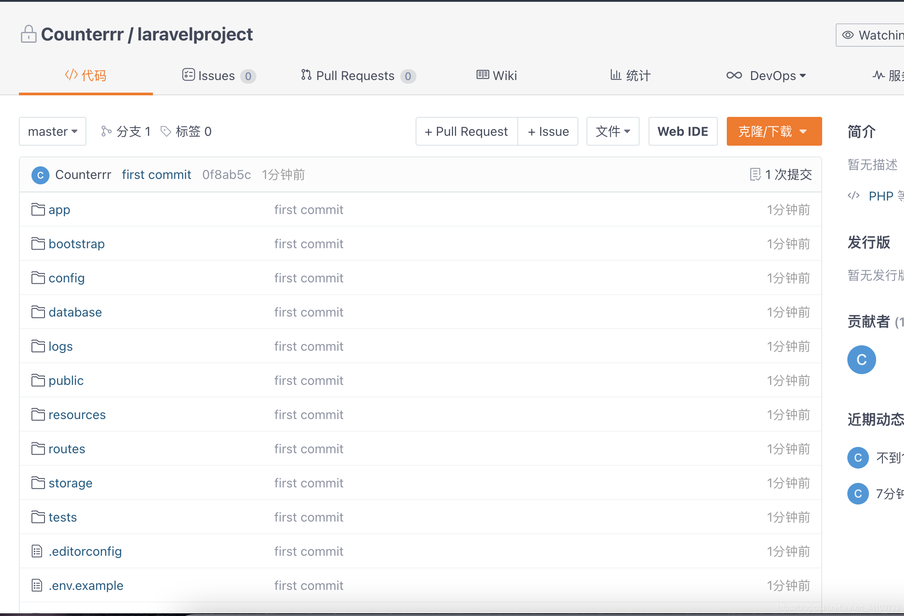
Task: Open the config folder
Action: 67,278
